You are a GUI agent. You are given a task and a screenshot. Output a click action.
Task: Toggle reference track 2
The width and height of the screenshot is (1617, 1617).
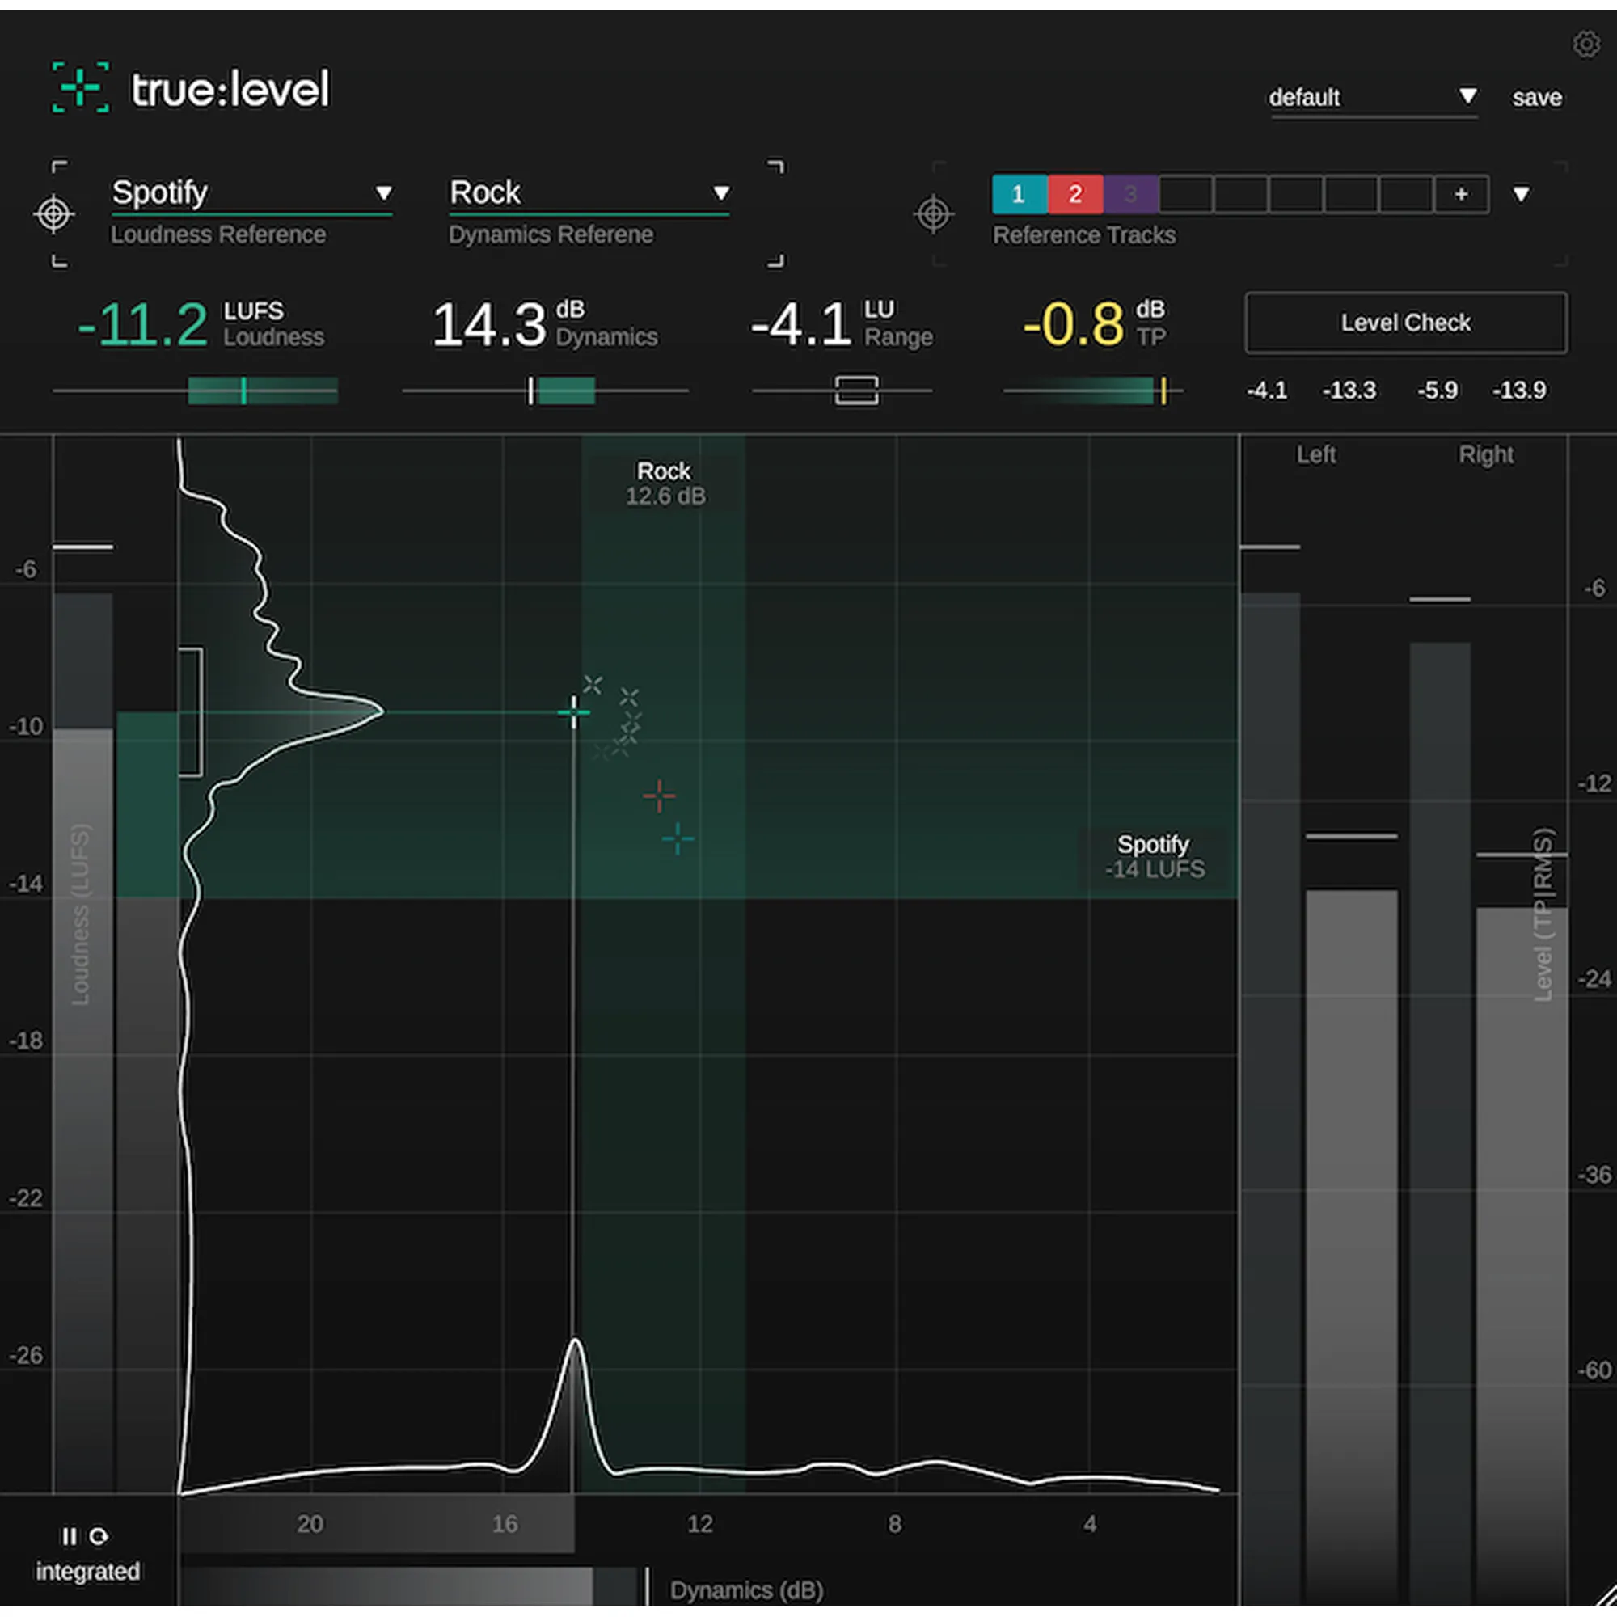pos(1074,195)
